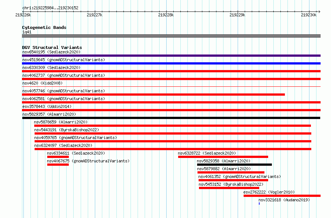Open the esv3578443 (Uddin2014) bar
Image resolution: width=331 pixels, height=218 pixels.
pyautogui.click(x=171, y=110)
